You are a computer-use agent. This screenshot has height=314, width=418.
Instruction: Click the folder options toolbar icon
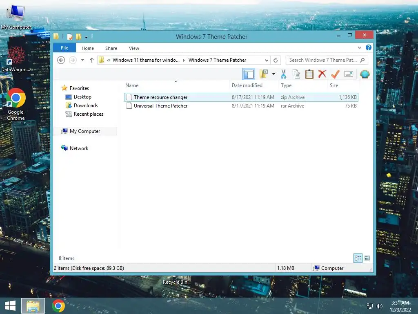[x=263, y=74]
